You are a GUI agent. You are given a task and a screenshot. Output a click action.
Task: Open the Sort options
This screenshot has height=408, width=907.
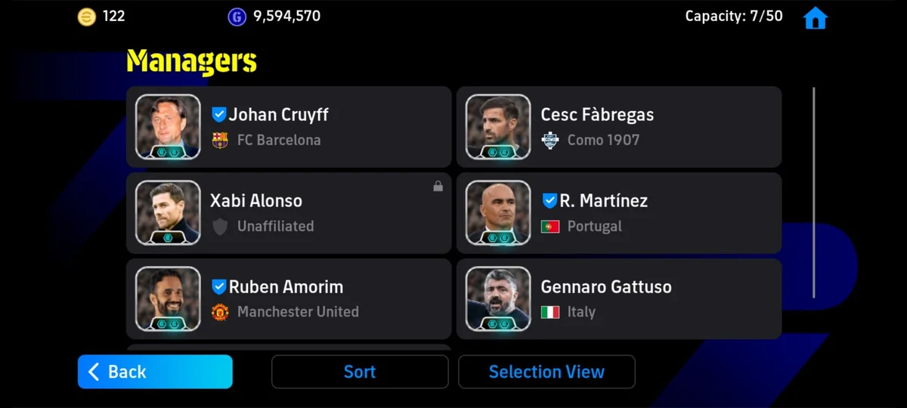click(x=360, y=372)
